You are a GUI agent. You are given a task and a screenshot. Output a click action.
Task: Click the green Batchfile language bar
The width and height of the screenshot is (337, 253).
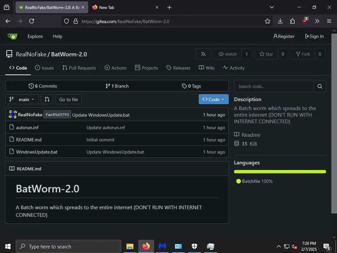[280, 171]
